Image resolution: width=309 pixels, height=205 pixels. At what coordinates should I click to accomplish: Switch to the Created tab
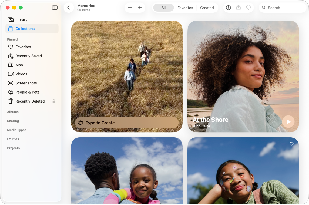(x=207, y=8)
